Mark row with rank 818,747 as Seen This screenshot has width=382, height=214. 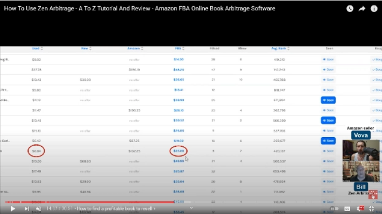click(328, 90)
